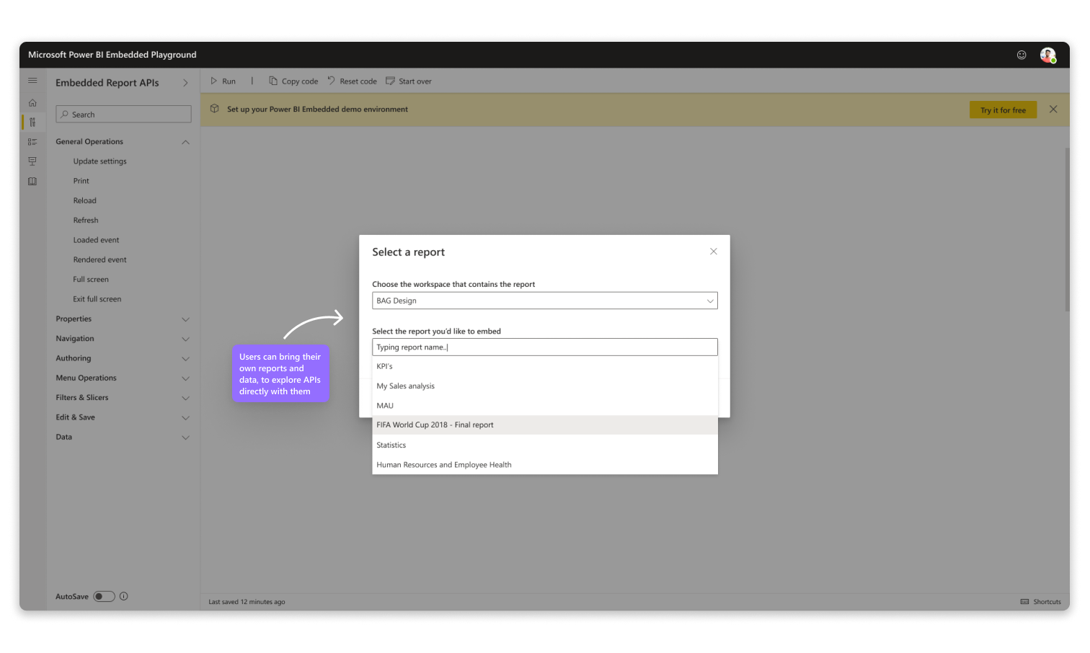Click Reset code in the toolbar
1090x653 pixels.
click(352, 81)
